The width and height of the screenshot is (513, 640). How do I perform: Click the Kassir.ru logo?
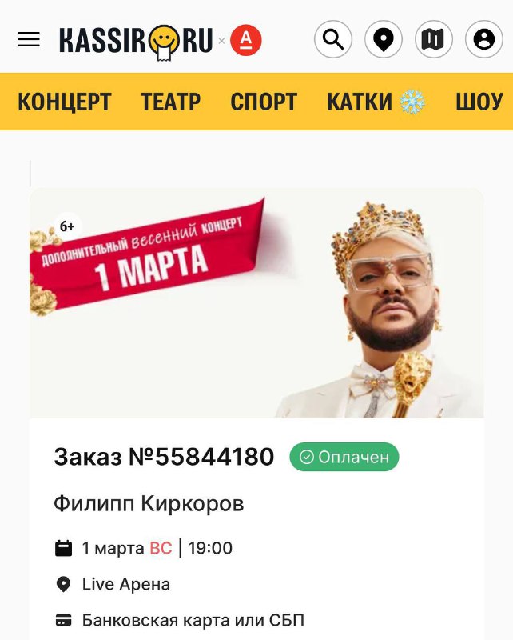tap(136, 41)
